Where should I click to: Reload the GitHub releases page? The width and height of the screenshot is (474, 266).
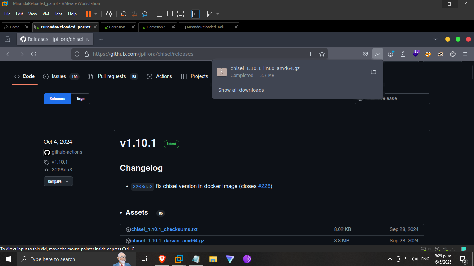coord(34,54)
